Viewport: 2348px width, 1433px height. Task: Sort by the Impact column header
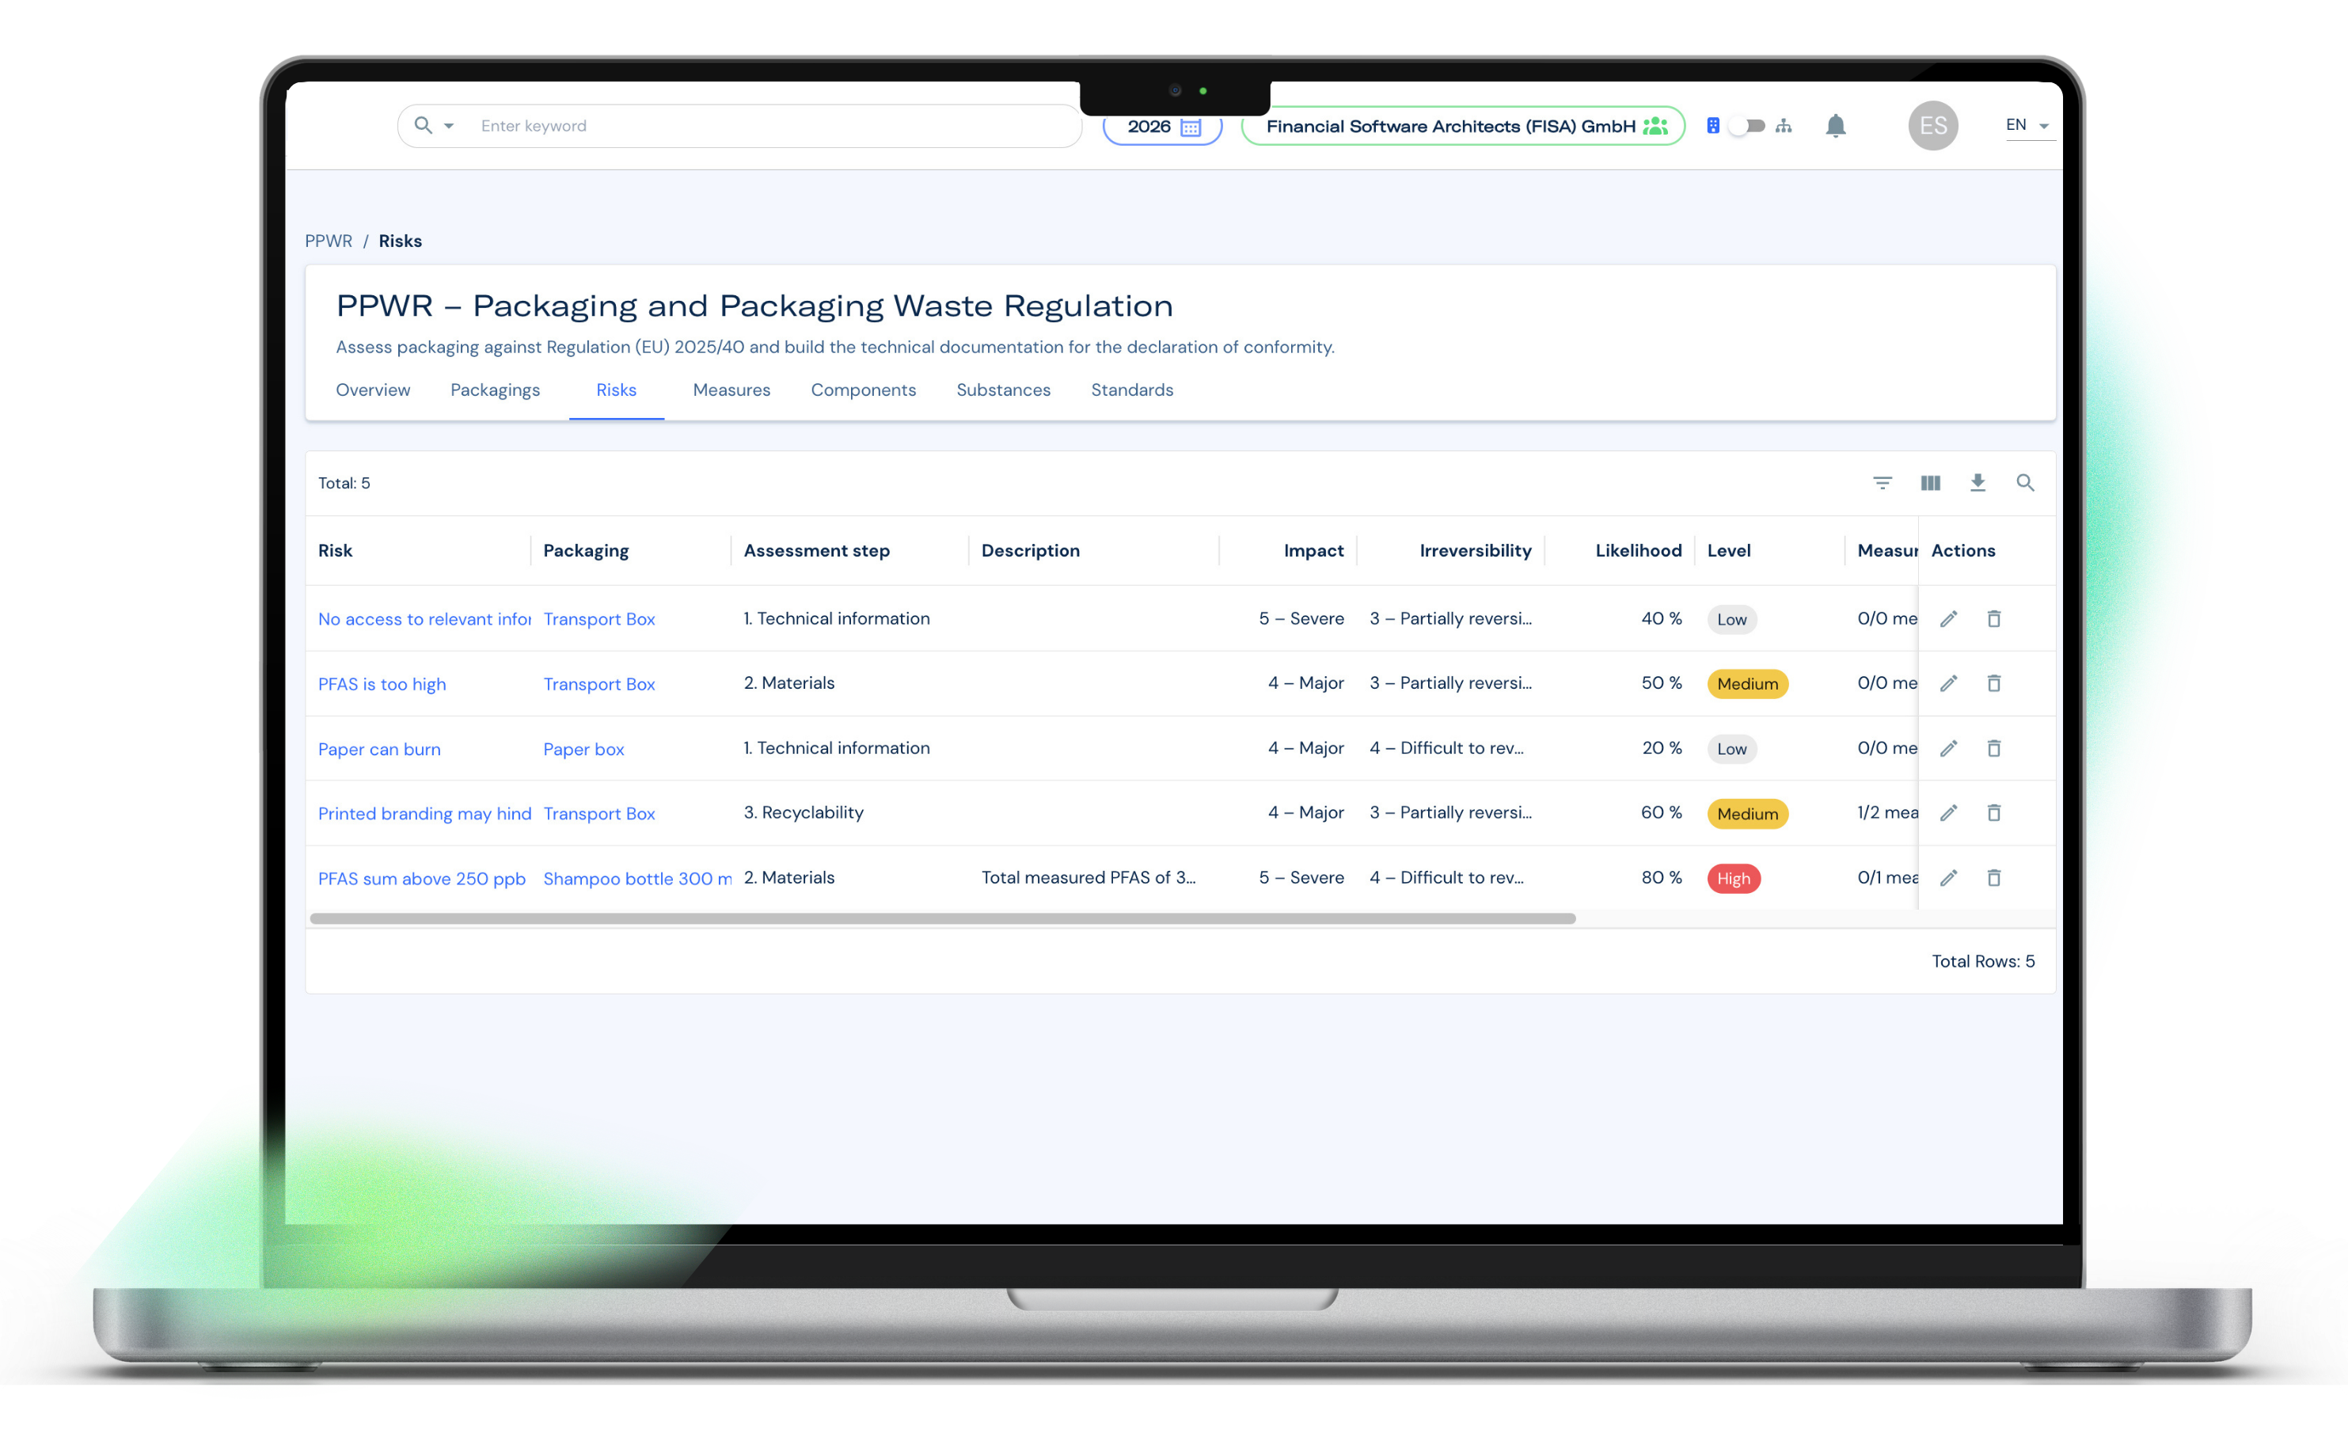click(x=1313, y=551)
